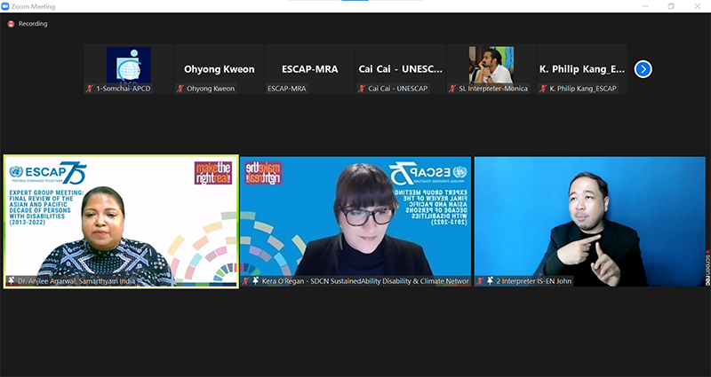Click muted mic icon beside 1-Somchai-APCD

click(90, 89)
